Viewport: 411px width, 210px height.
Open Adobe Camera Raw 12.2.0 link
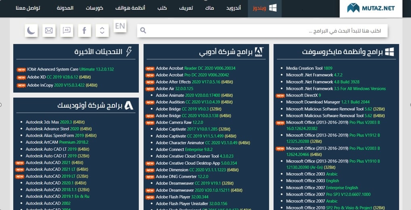coord(179,122)
